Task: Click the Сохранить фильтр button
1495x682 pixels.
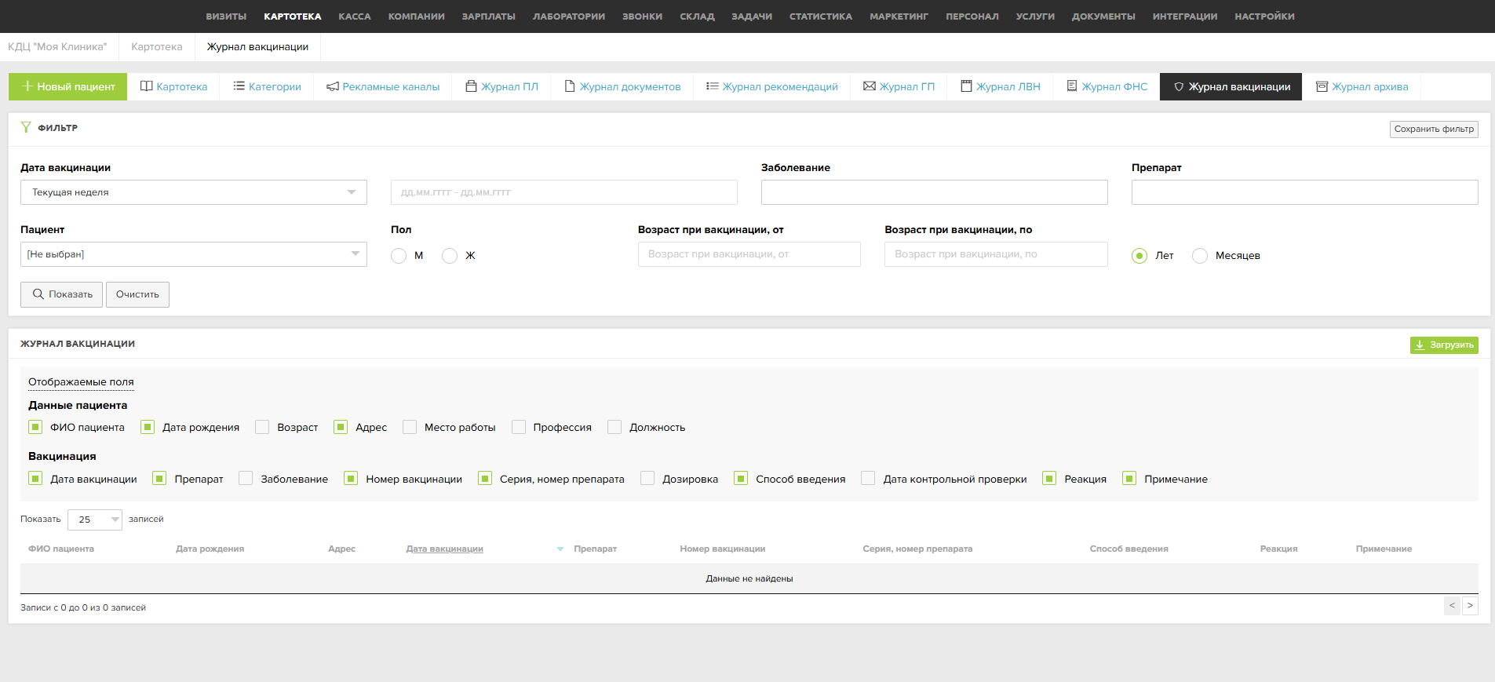Action: [1434, 129]
